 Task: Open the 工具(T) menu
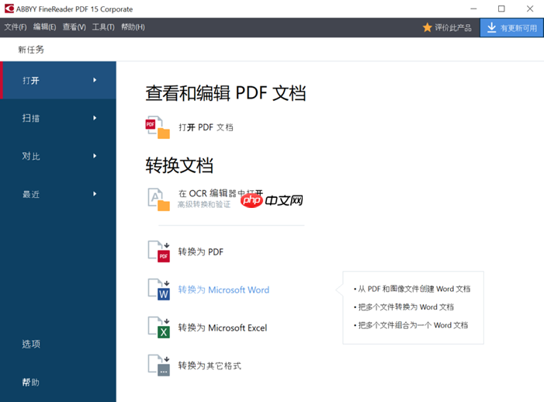point(103,27)
